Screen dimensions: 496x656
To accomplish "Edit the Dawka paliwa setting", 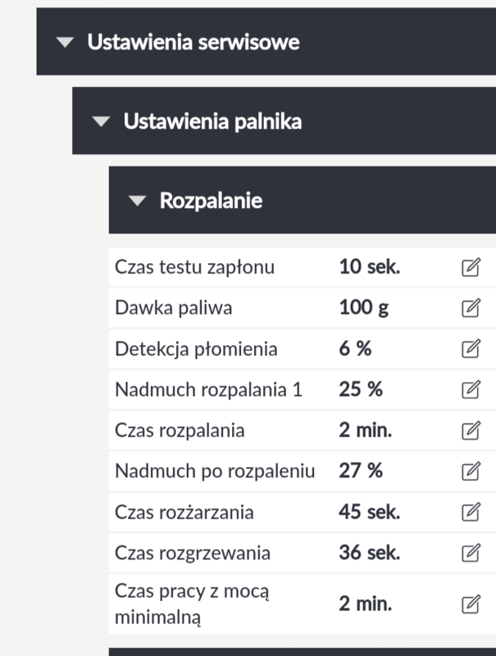I will (x=470, y=308).
